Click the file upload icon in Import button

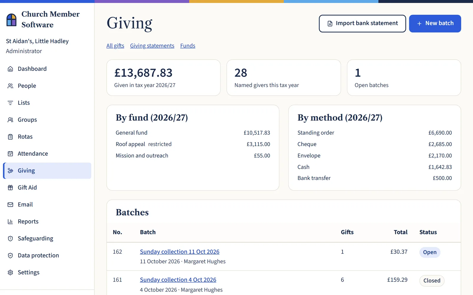330,23
